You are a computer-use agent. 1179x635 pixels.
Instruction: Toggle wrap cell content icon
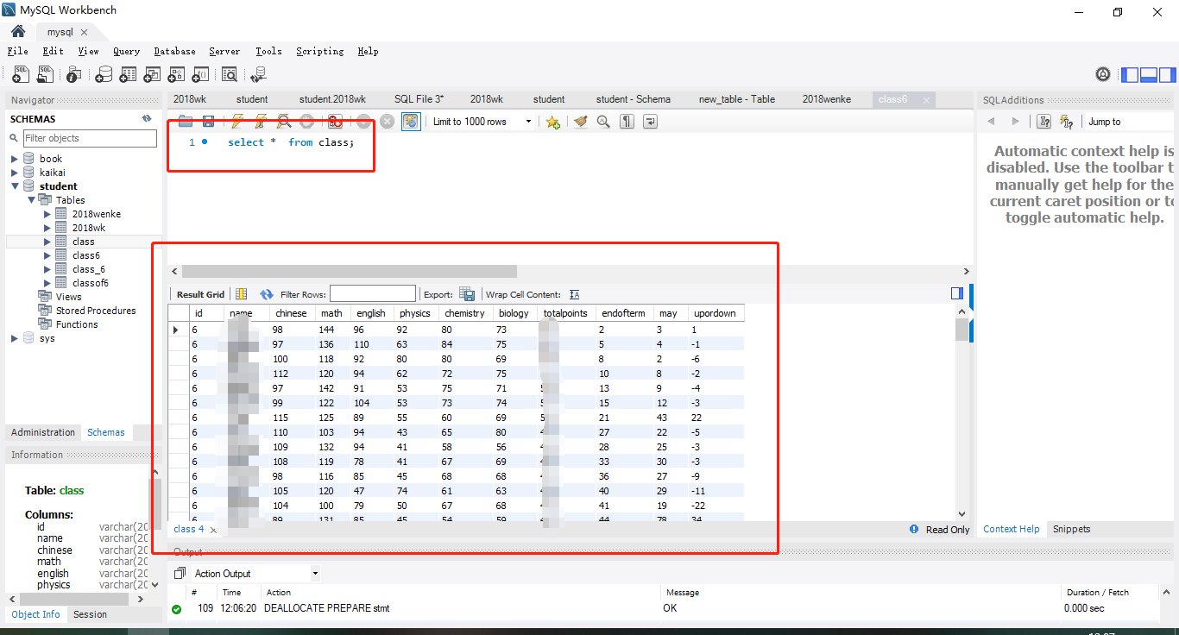coord(575,294)
